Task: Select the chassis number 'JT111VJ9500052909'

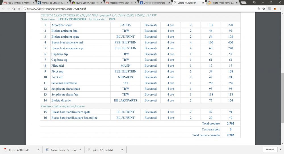Action: [72, 19]
